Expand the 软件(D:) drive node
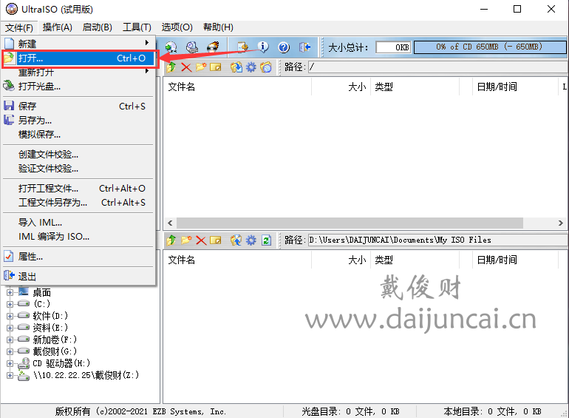The image size is (569, 418). click(10, 316)
